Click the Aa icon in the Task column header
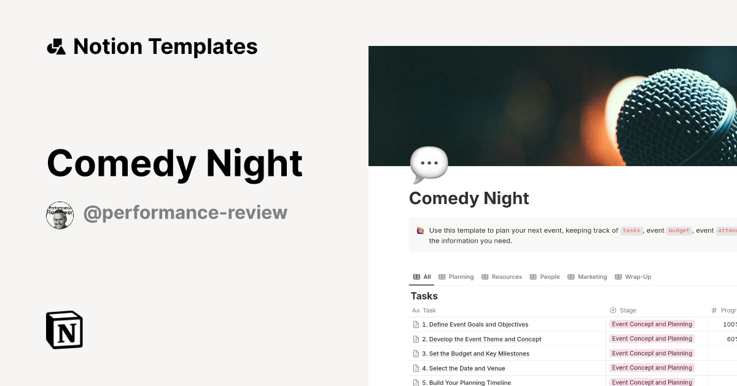Image resolution: width=737 pixels, height=386 pixels. click(x=415, y=310)
